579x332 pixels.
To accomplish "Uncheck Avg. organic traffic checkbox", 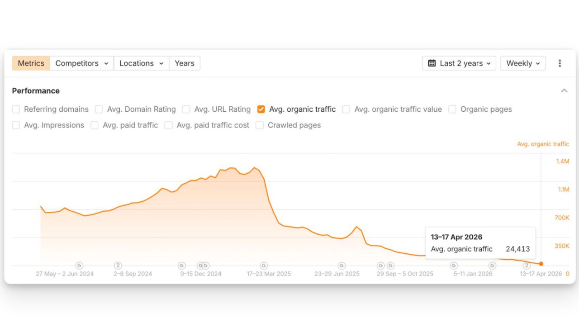I will point(261,109).
